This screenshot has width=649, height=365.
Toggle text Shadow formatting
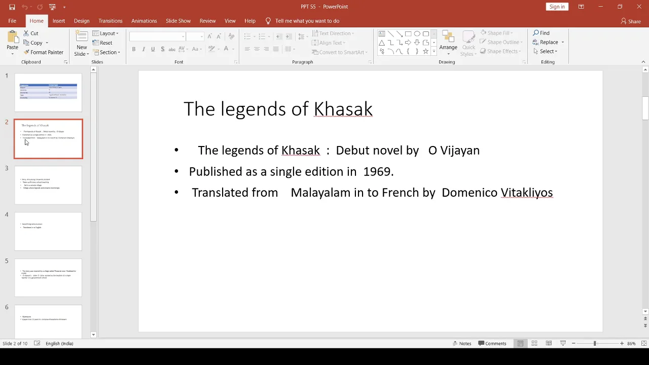(x=162, y=49)
